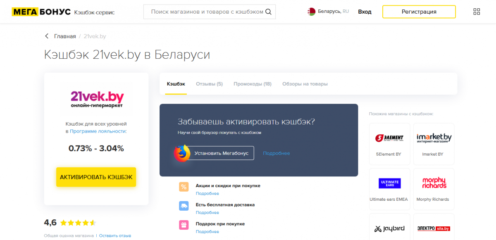Click the Есть бесплатная доставка text

click(225, 205)
